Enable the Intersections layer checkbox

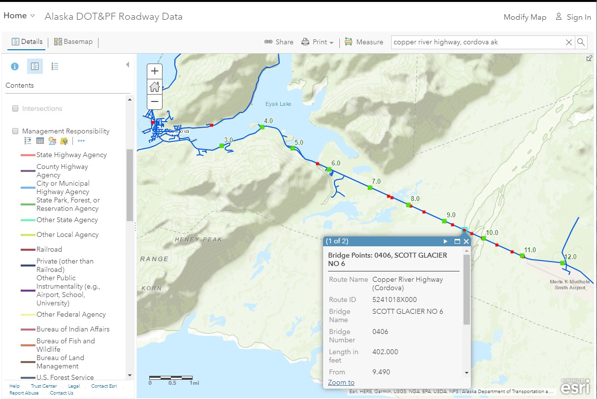[x=15, y=108]
